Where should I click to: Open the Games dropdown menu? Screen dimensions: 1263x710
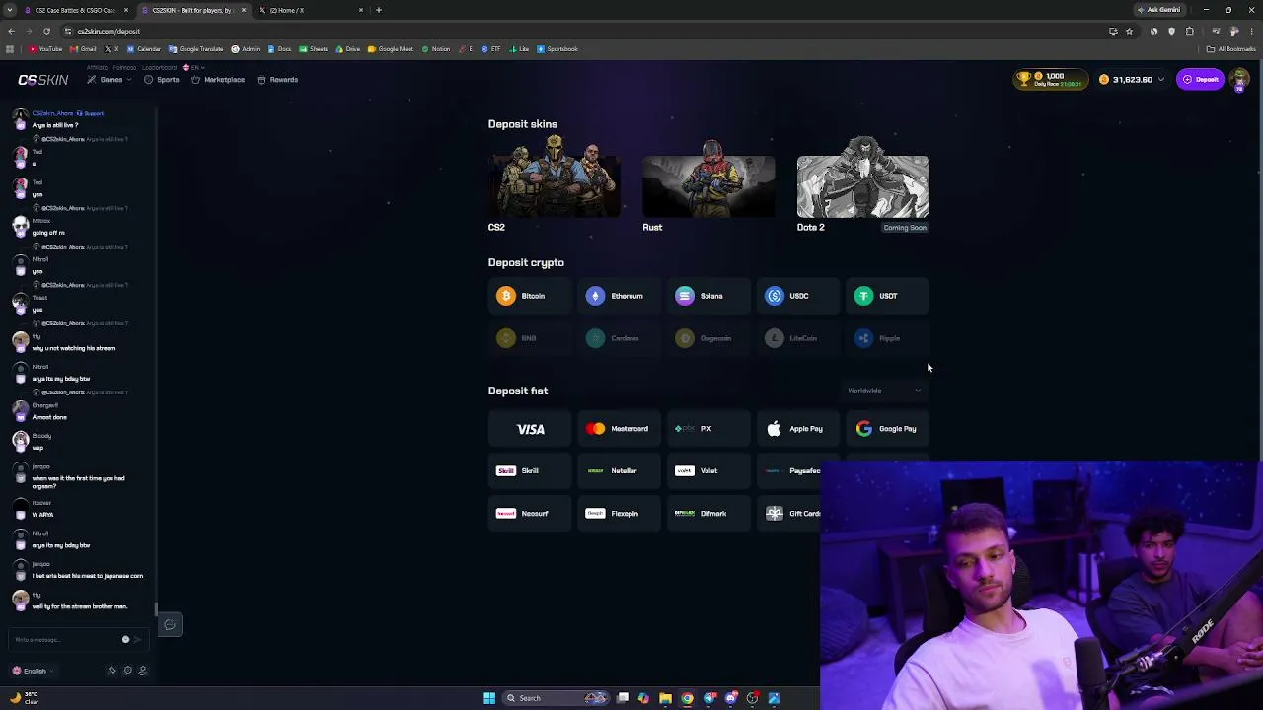(x=110, y=80)
